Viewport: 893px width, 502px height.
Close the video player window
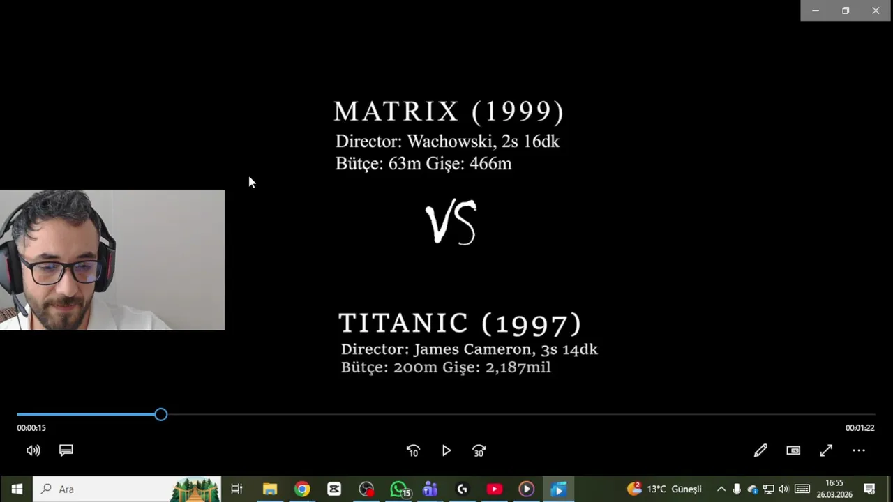coord(876,10)
